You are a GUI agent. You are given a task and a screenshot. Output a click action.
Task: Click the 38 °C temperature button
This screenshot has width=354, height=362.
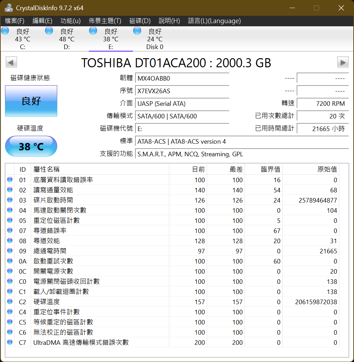click(31, 146)
